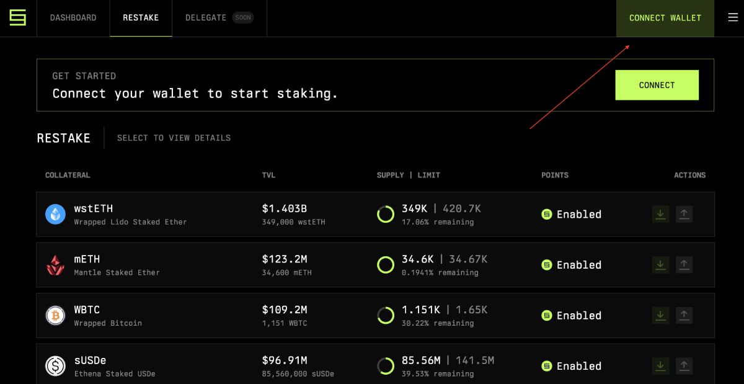Click the sUSDe supply progress ring
Viewport: 744px width, 384px height.
pos(386,366)
